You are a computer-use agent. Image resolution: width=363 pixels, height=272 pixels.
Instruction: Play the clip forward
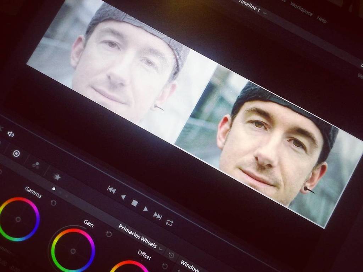click(x=145, y=209)
